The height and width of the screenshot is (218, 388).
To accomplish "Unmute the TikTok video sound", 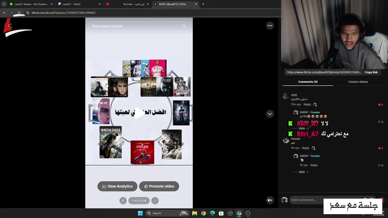I will 270,200.
